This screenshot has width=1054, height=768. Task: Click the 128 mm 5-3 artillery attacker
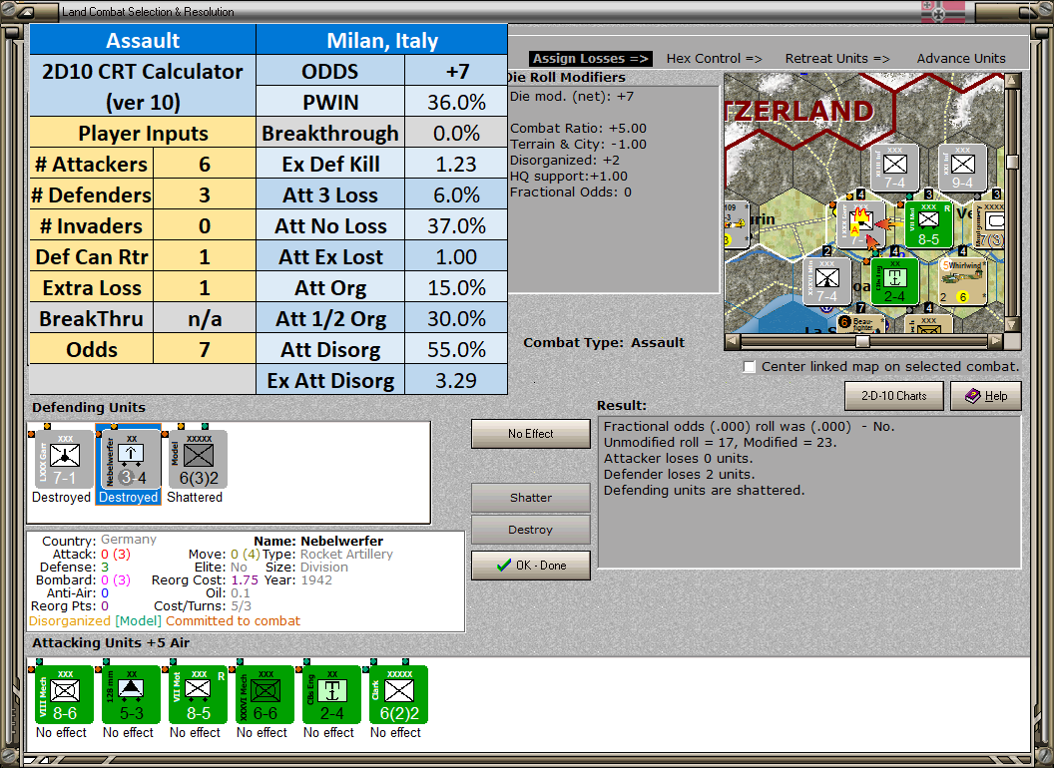[131, 695]
